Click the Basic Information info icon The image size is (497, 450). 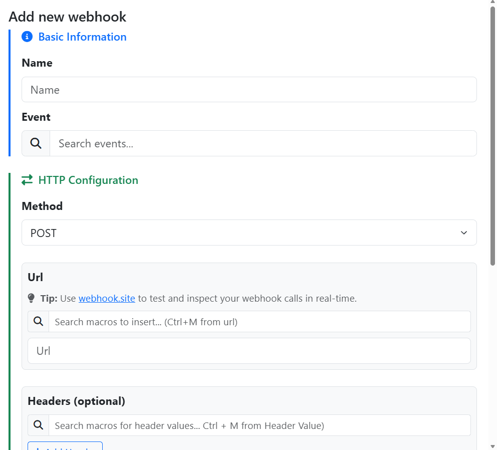click(x=27, y=37)
